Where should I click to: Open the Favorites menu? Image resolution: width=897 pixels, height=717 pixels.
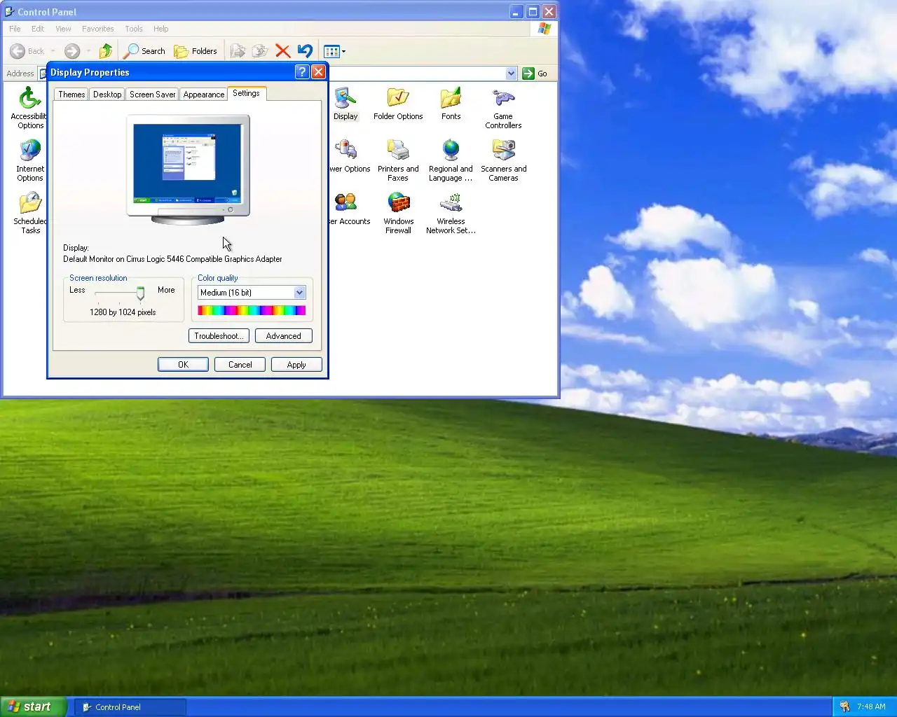pos(97,29)
